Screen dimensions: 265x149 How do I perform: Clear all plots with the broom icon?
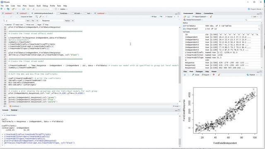pos(219,74)
